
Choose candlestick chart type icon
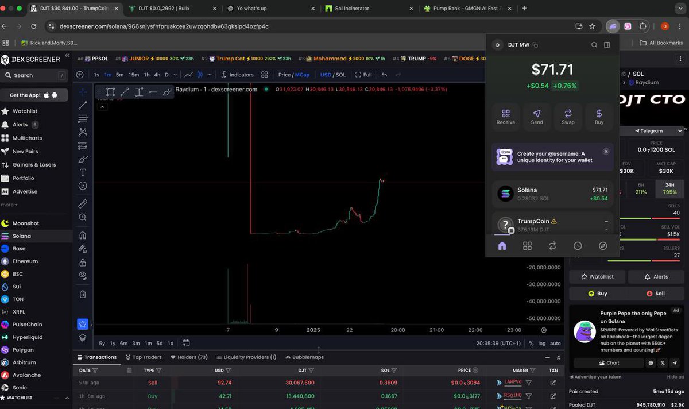point(200,75)
